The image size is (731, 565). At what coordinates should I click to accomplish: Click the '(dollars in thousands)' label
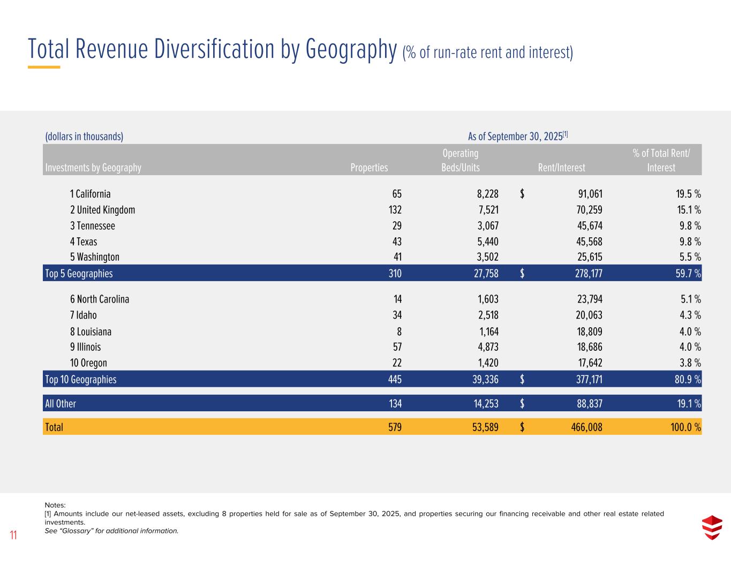click(x=84, y=136)
